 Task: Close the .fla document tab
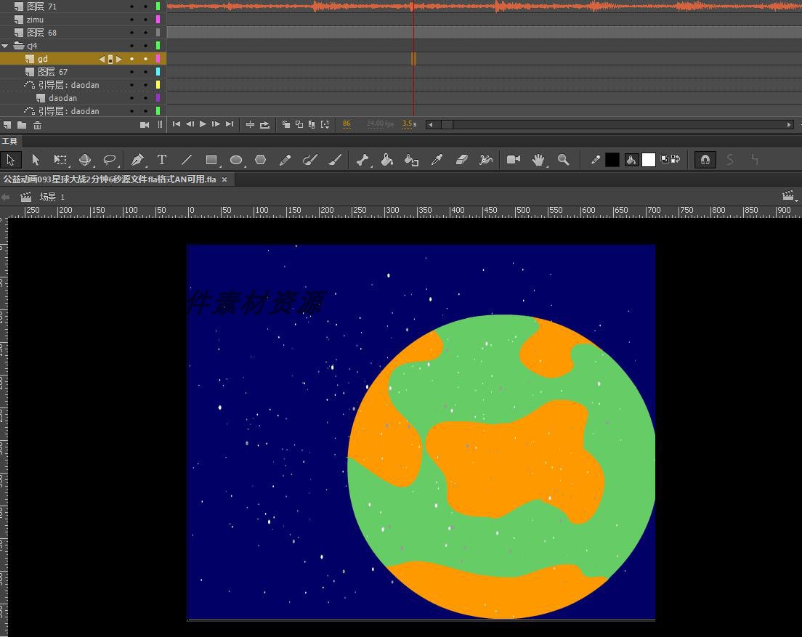point(224,179)
